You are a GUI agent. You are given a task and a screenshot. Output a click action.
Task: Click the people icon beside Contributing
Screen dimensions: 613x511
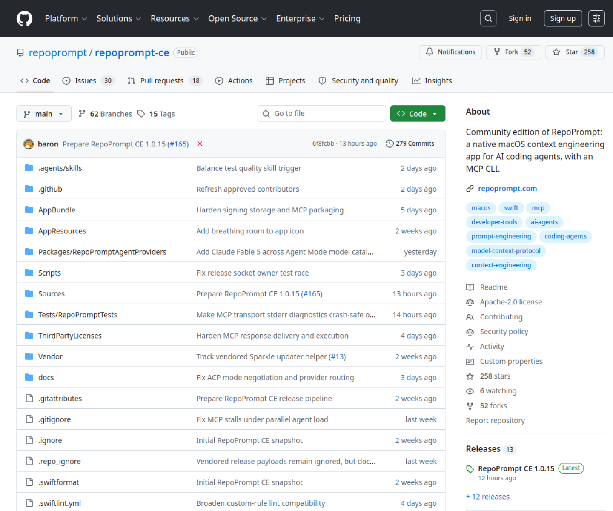470,317
